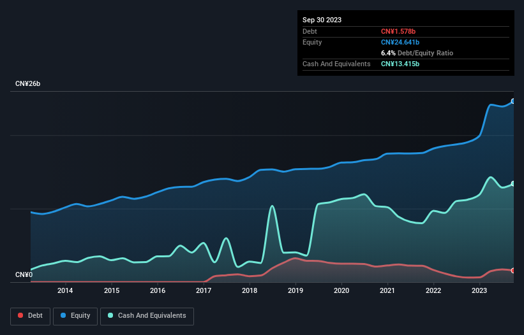Image resolution: width=524 pixels, height=335 pixels.
Task: Select the 2021 axis label
Action: click(387, 290)
